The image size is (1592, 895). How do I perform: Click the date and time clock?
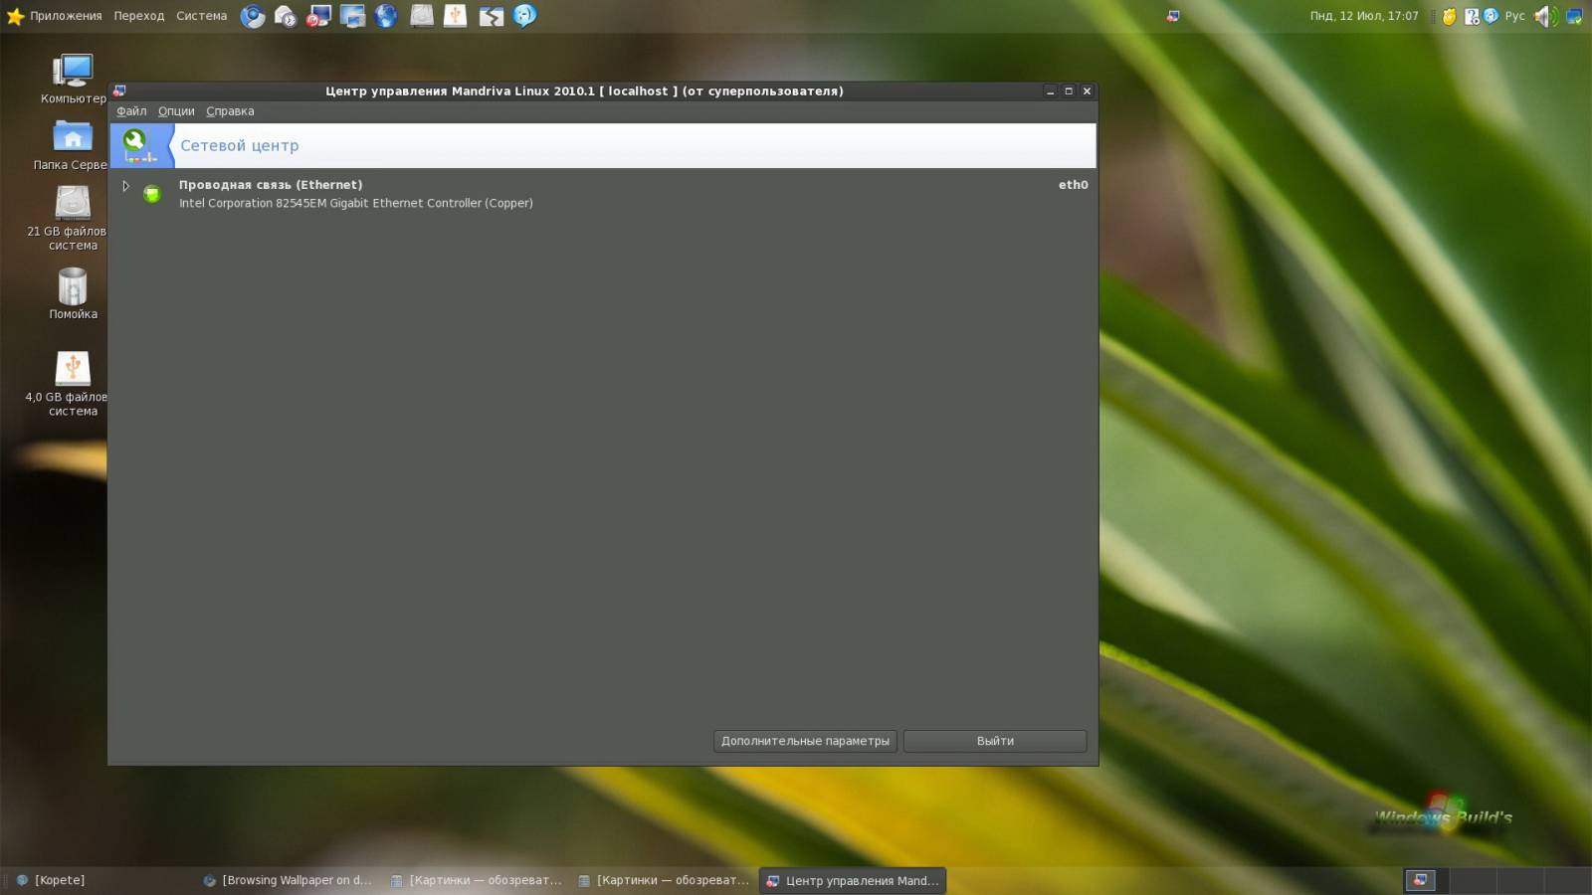[1364, 16]
